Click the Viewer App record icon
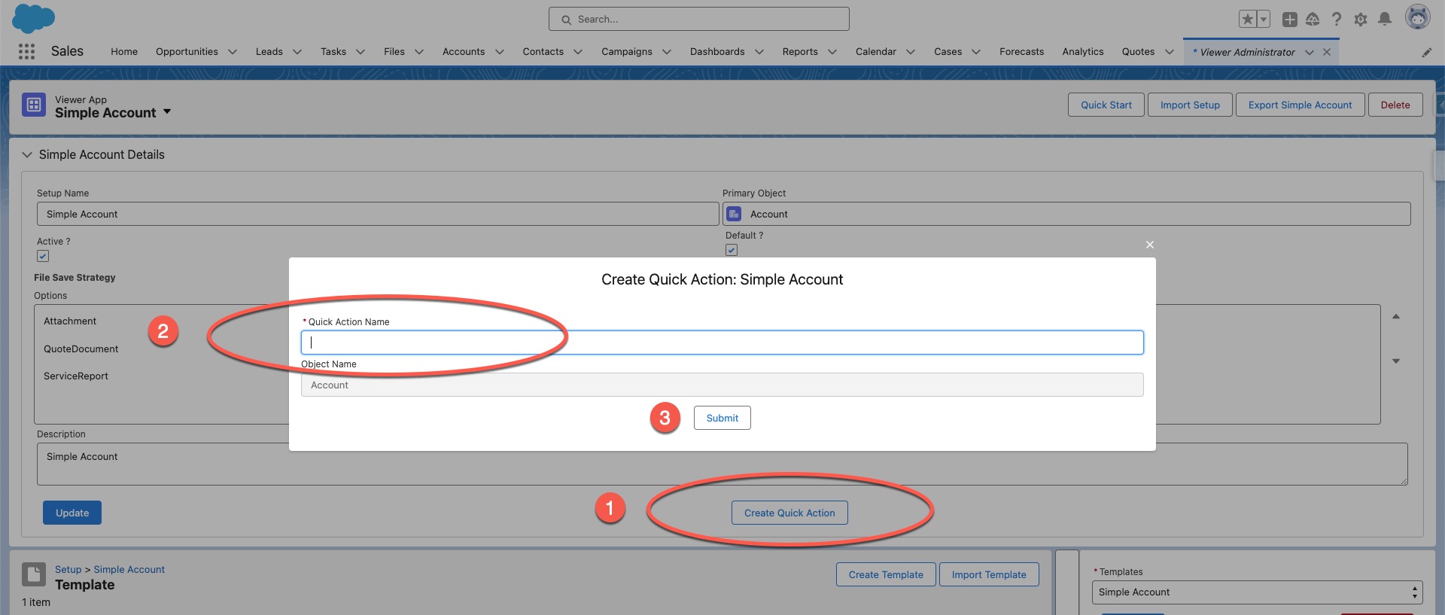The width and height of the screenshot is (1445, 615). pyautogui.click(x=34, y=105)
